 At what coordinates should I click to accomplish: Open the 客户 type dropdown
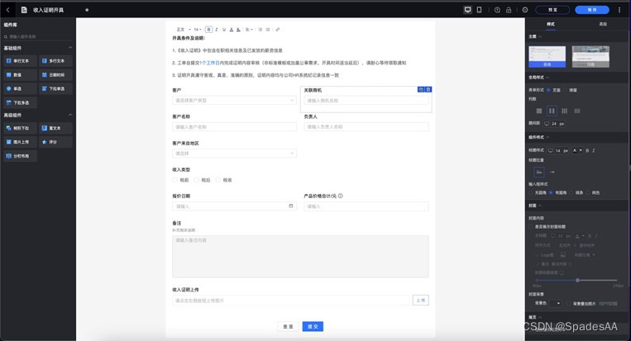click(x=234, y=101)
